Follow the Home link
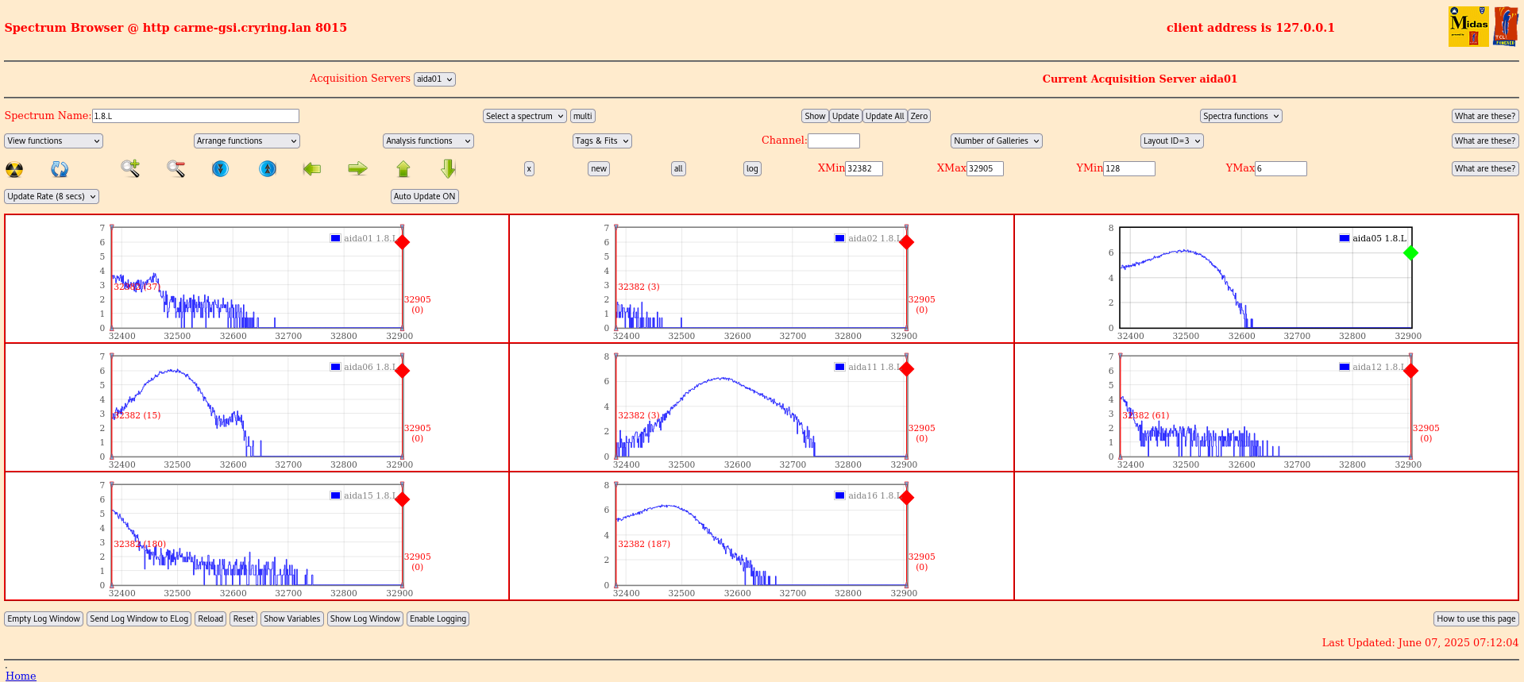The image size is (1524, 682). pos(21,676)
